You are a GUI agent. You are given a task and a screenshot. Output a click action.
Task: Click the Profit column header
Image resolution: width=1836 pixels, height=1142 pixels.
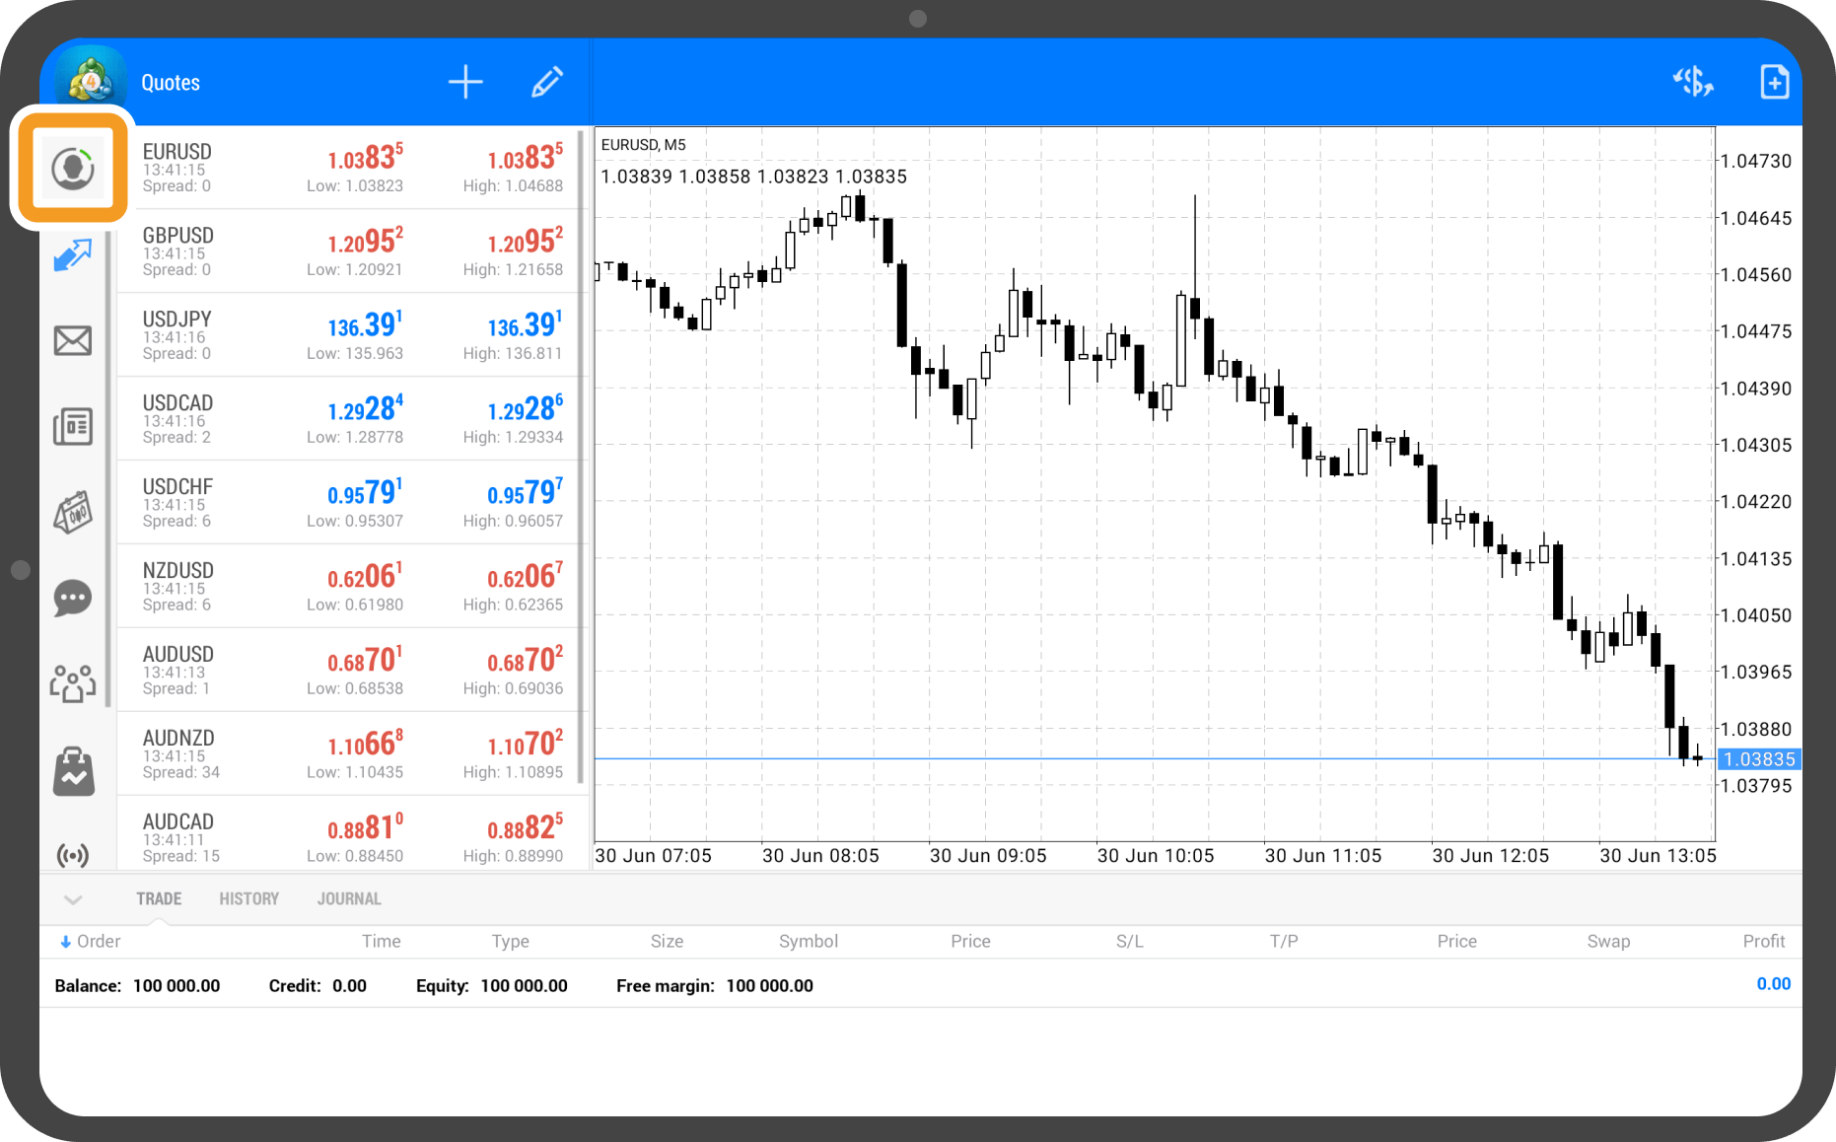coord(1763,942)
